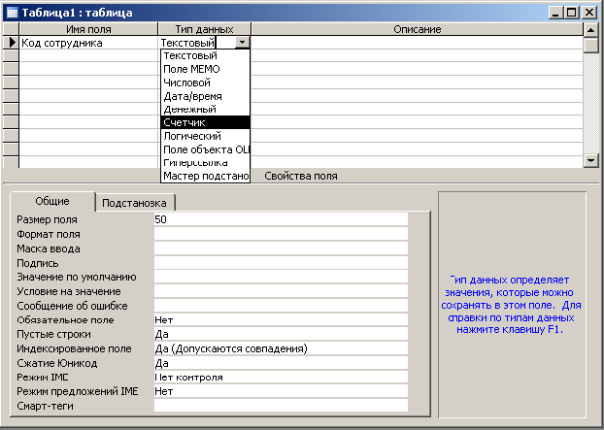Choose Текстовый in the data type list
Screen dimensions: 604x430
click(x=205, y=55)
